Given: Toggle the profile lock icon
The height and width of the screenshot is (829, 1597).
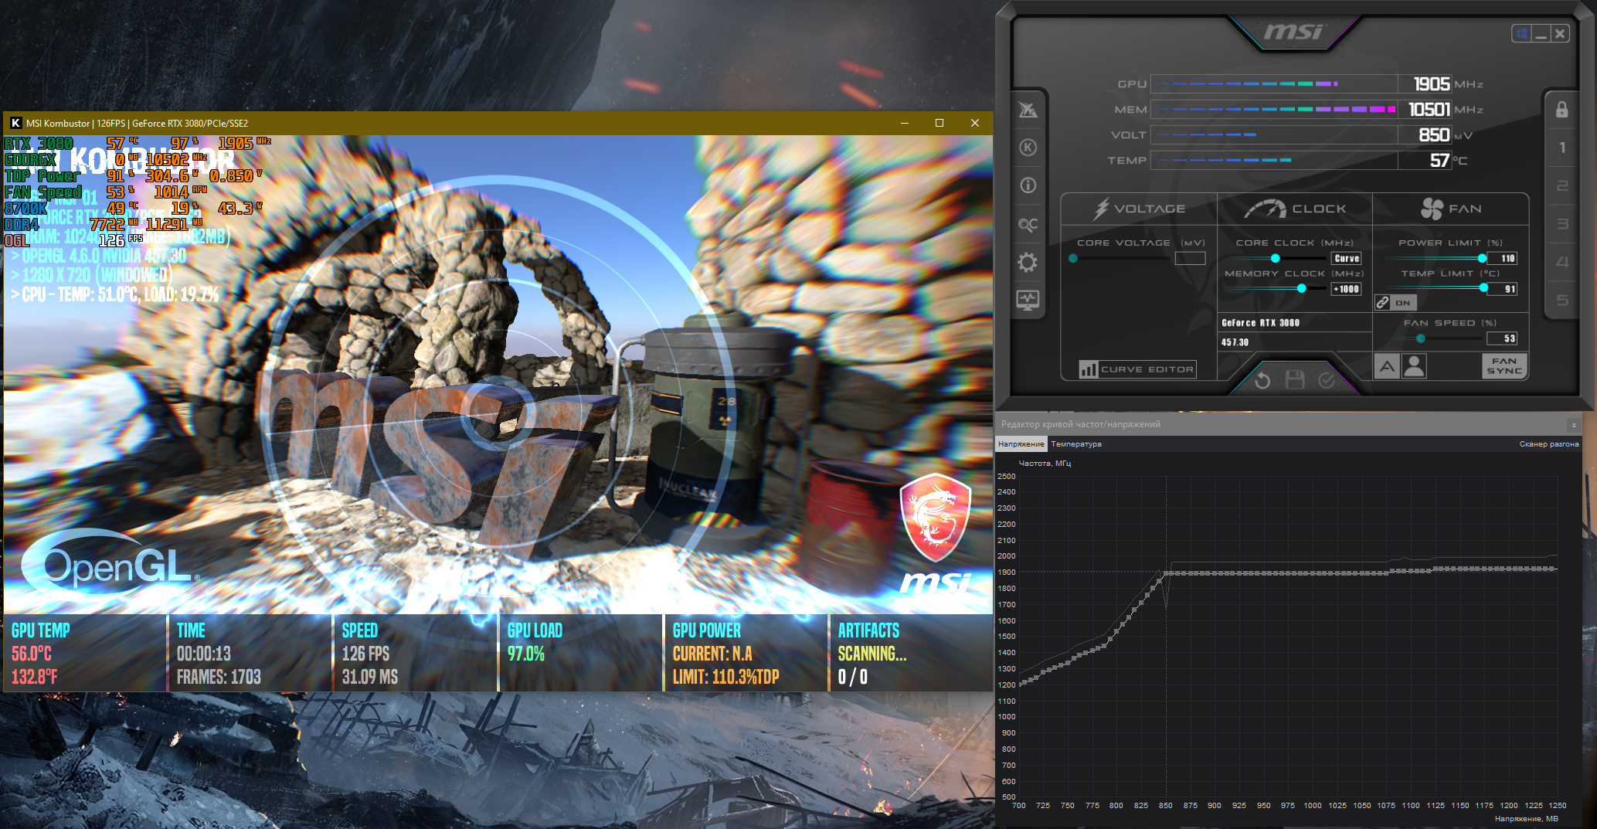Looking at the screenshot, I should pyautogui.click(x=1561, y=109).
